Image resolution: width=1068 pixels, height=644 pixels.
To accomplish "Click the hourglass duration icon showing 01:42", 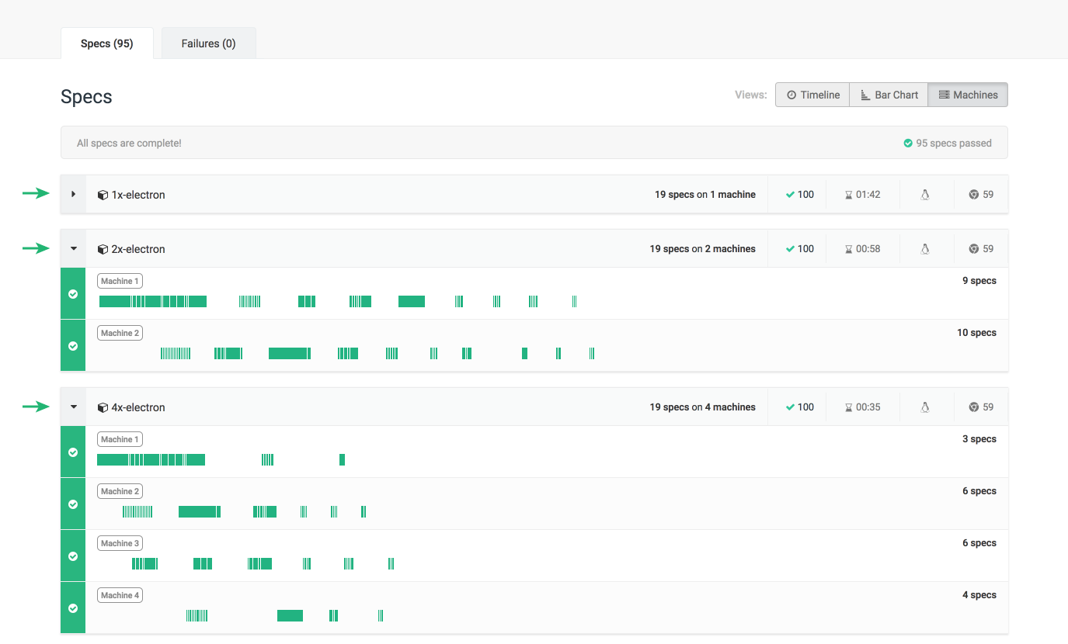I will click(x=848, y=194).
